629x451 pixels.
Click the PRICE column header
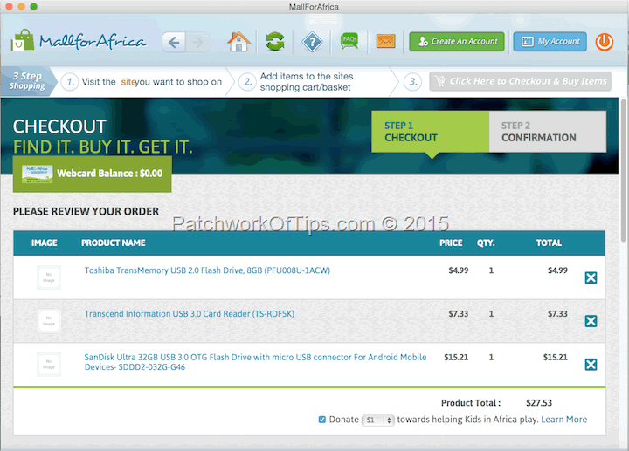451,243
